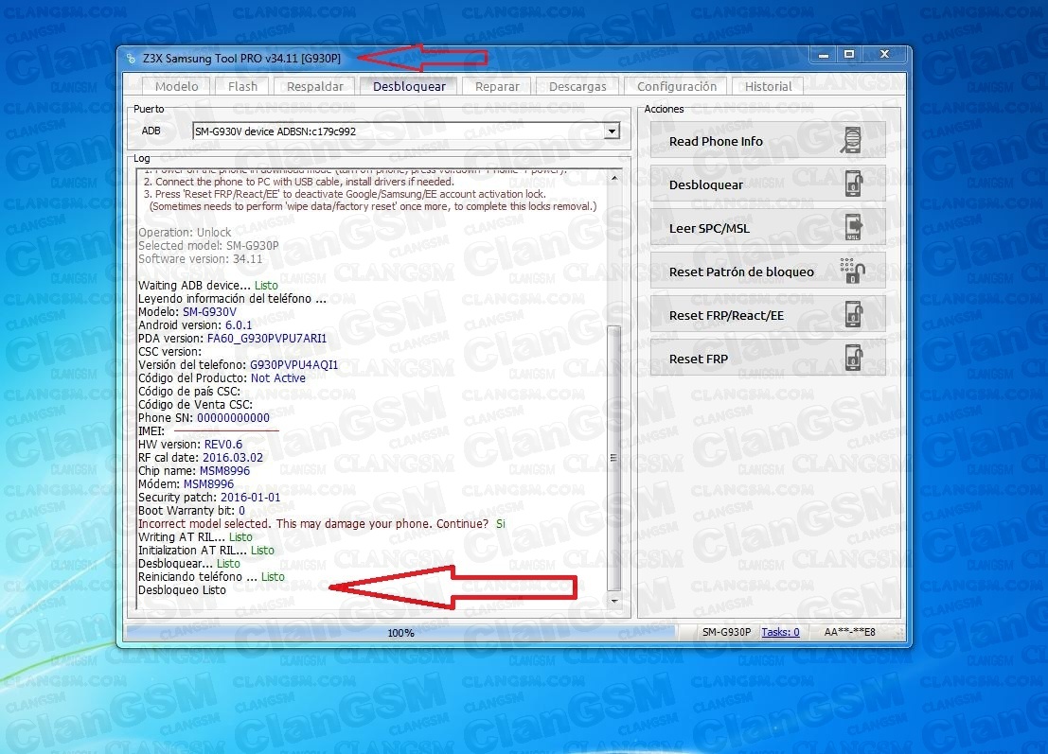This screenshot has width=1048, height=754.
Task: Click the Desbloquear unlock phone icon
Action: [x=854, y=184]
